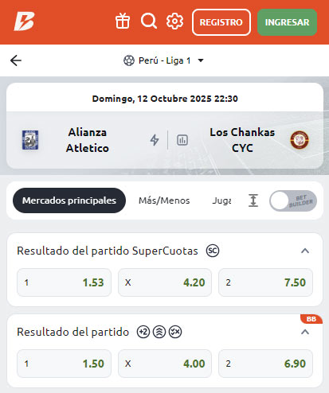Collapse the Resultado del partido section
The image size is (329, 393).
click(305, 332)
